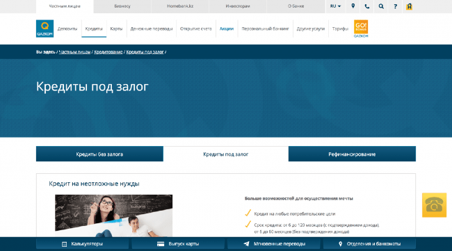Click Кредит на неотложные нужды heading
The height and width of the screenshot is (251, 452).
pyautogui.click(x=94, y=184)
